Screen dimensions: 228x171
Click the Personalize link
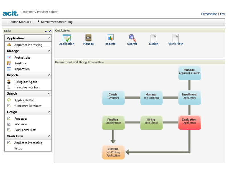[x=209, y=14]
